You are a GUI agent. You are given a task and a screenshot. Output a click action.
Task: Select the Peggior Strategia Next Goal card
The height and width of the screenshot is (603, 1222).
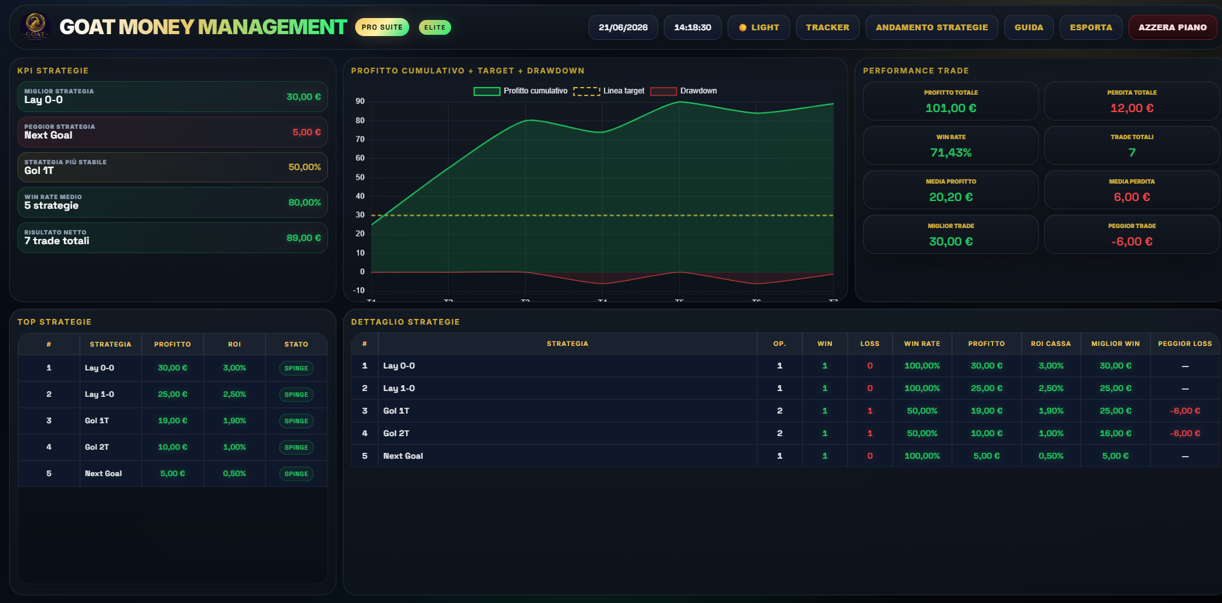point(173,132)
